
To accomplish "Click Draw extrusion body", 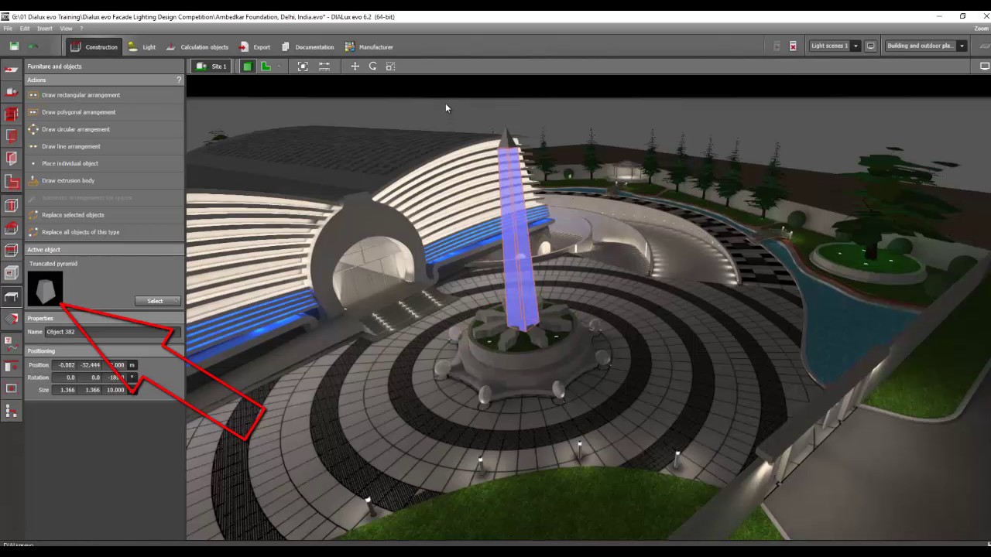I will 105,180.
